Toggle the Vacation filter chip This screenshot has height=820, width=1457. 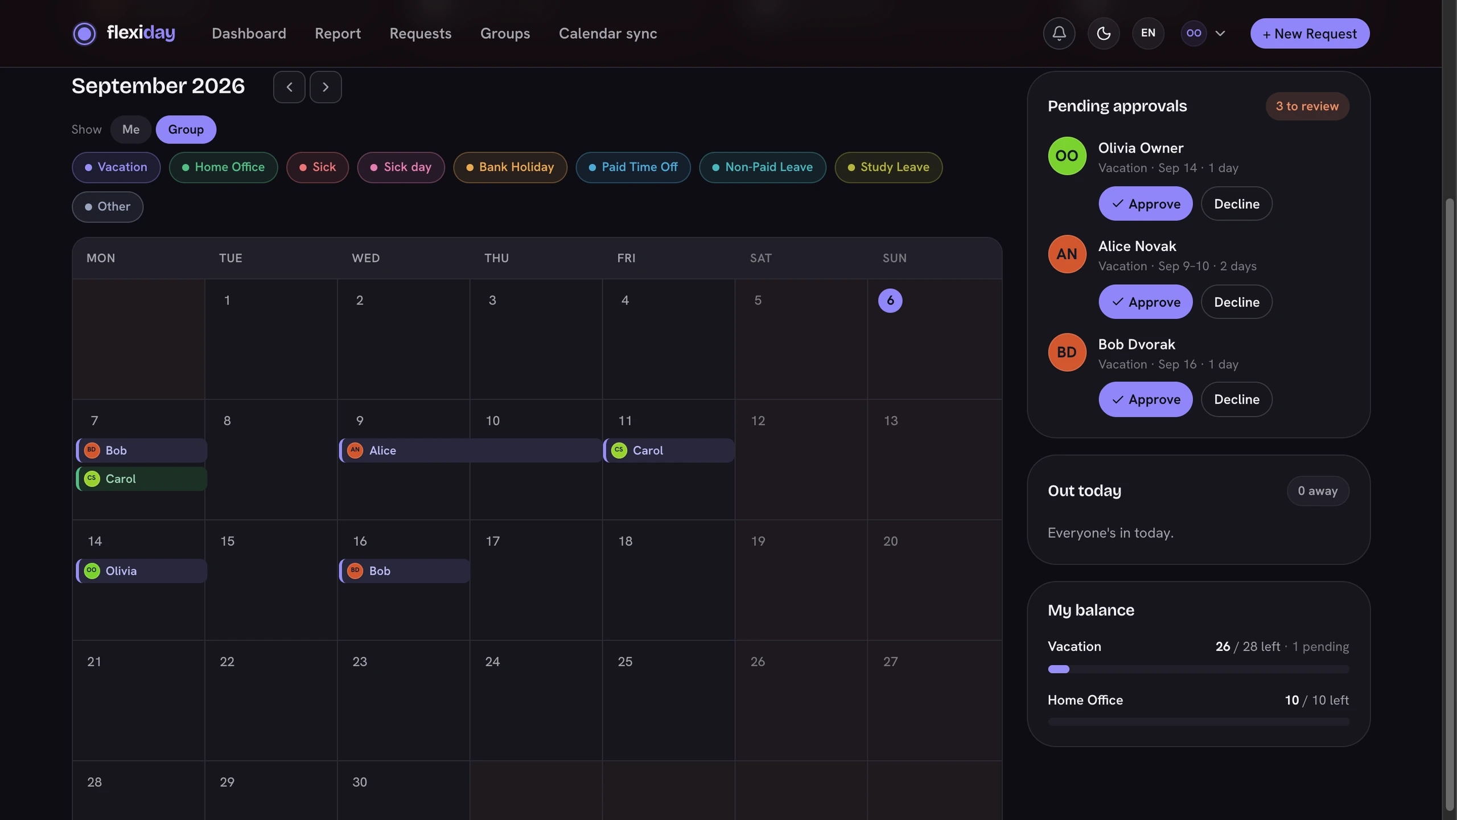click(x=116, y=167)
